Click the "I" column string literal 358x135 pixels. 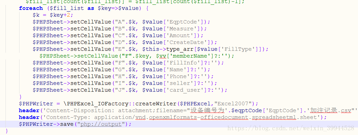pyautogui.click(x=120, y=84)
